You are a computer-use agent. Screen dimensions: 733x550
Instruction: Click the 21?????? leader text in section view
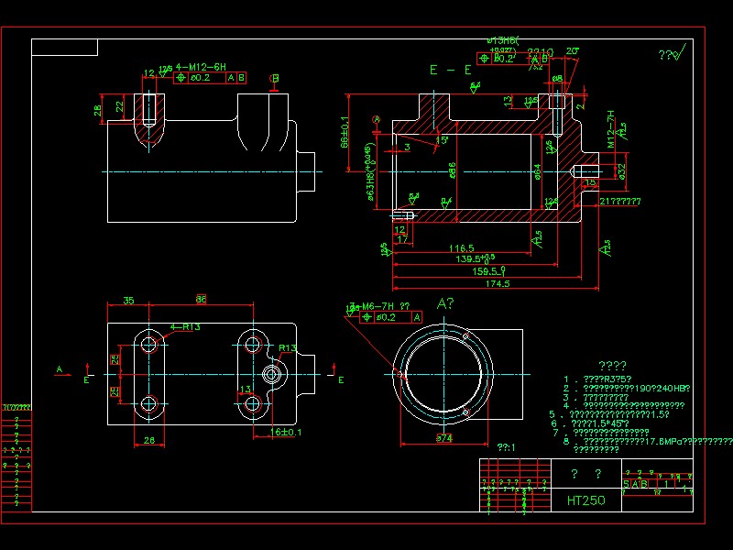pyautogui.click(x=620, y=201)
